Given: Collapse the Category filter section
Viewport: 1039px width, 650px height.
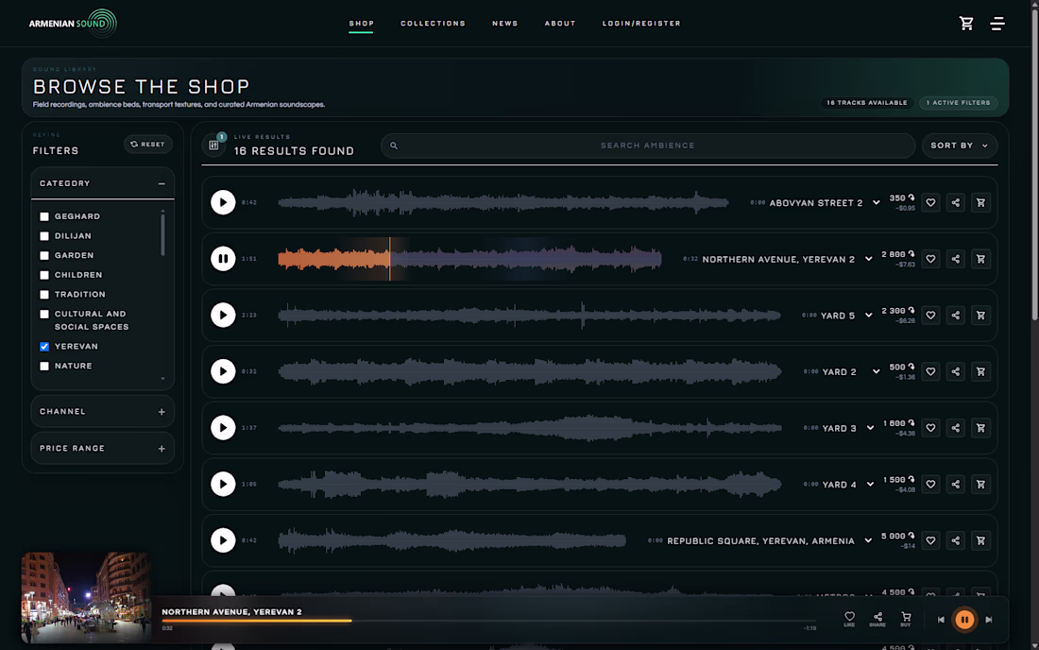Looking at the screenshot, I should 103,183.
